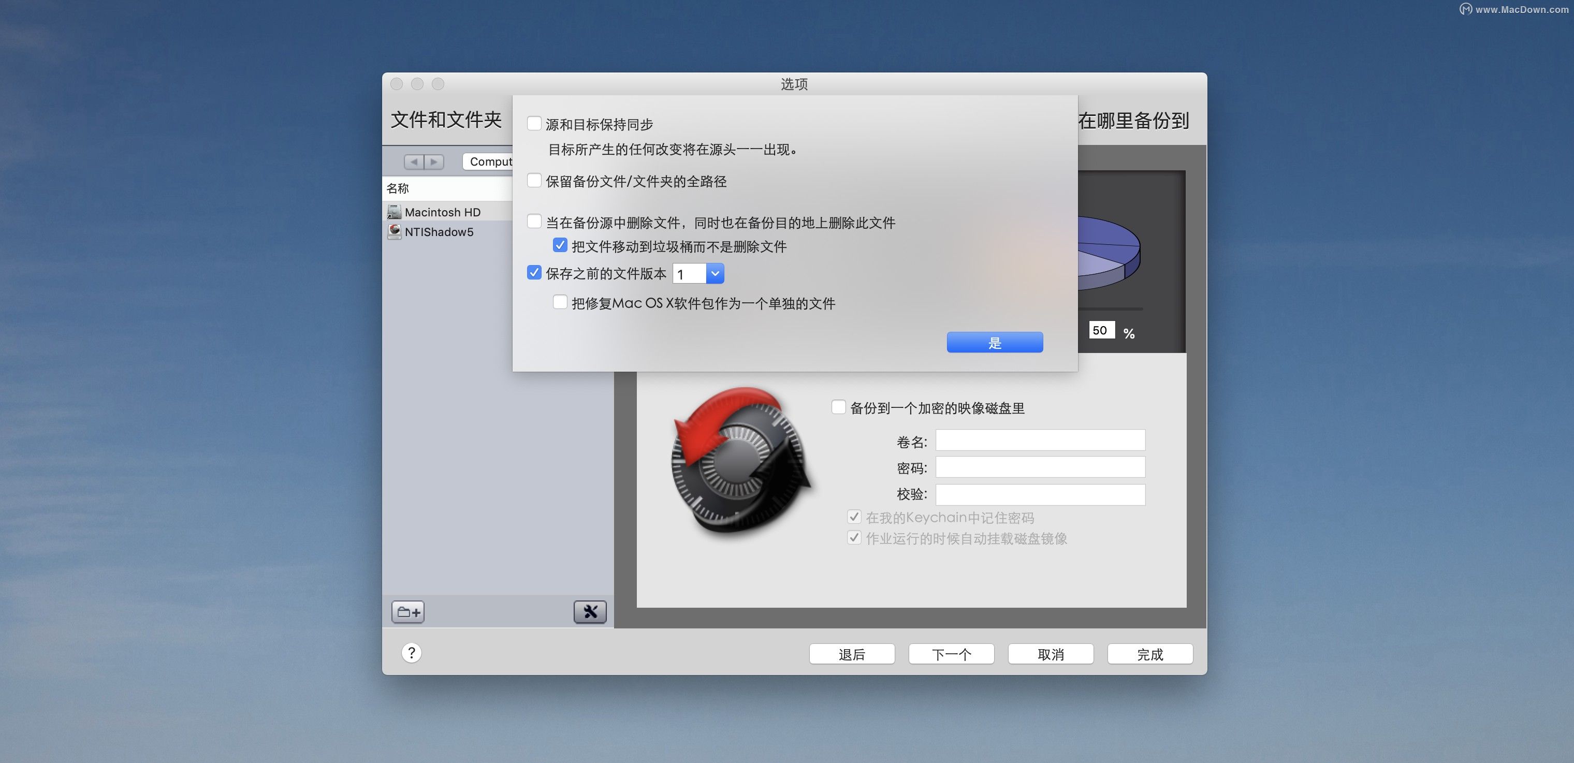Select the NTIShadow5 row text

439,231
